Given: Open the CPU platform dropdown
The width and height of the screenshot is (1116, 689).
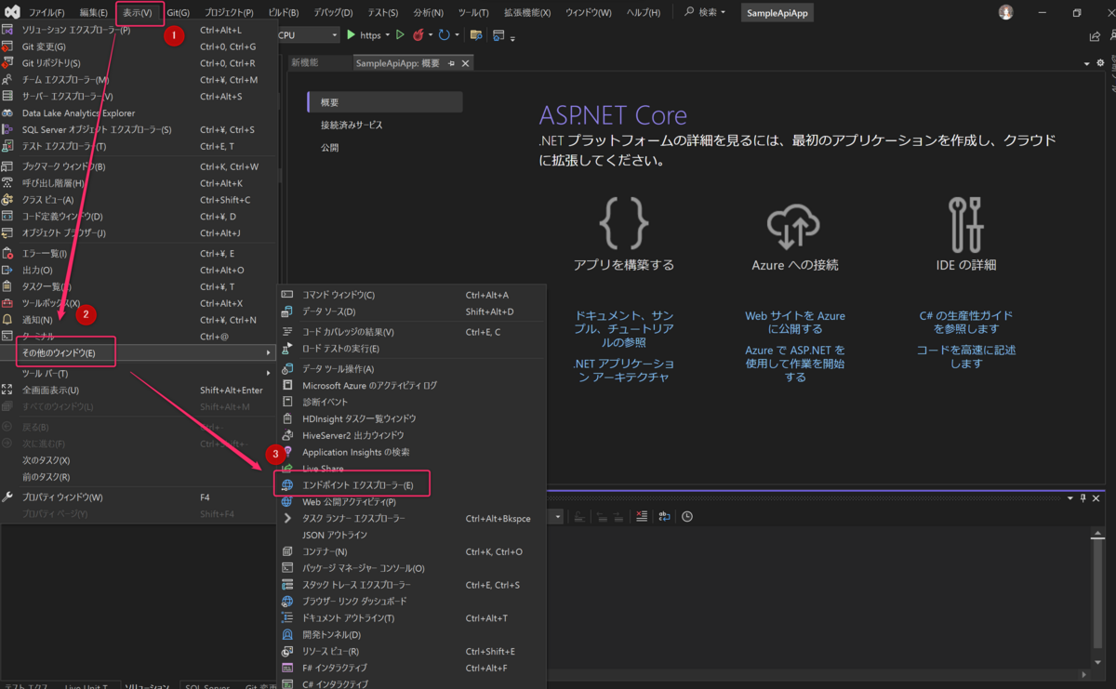Looking at the screenshot, I should tap(308, 34).
